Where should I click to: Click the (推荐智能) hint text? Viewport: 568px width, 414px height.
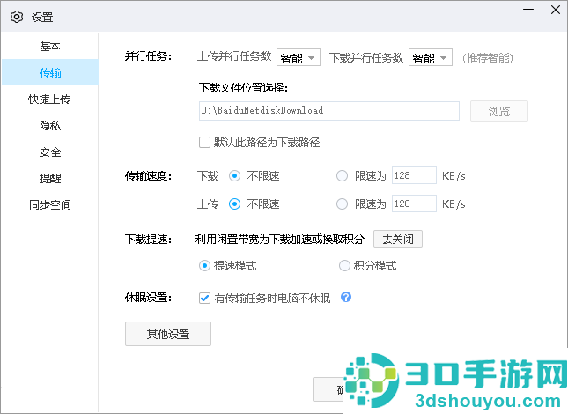coord(488,57)
